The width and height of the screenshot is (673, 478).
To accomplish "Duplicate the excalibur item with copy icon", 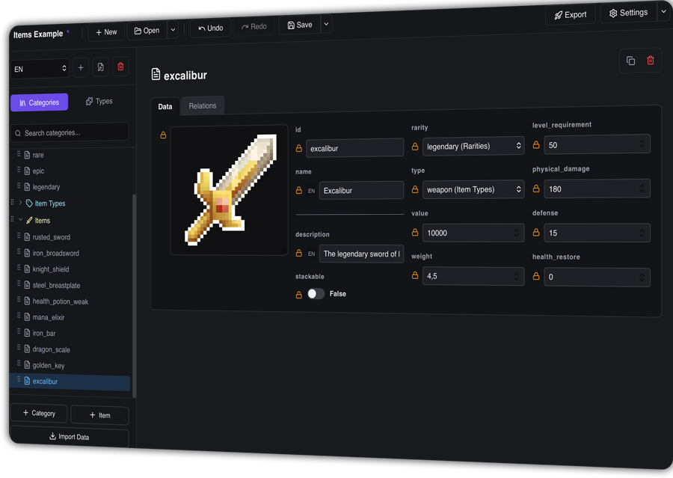I will click(630, 61).
